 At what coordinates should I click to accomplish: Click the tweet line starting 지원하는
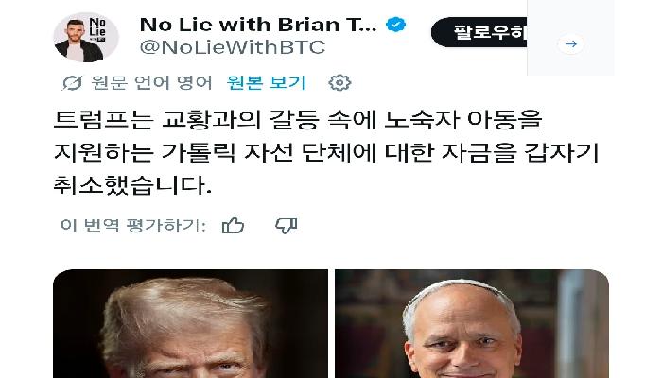tap(326, 152)
